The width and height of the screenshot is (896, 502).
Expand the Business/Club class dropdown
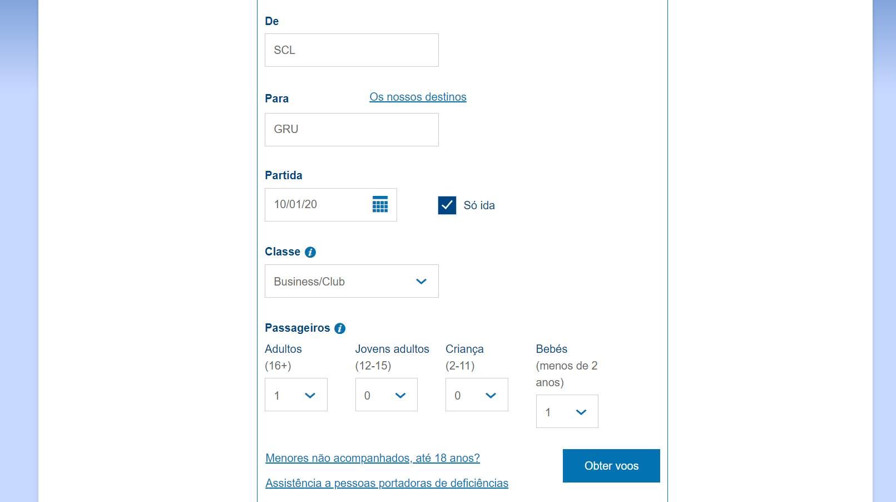[x=352, y=281]
